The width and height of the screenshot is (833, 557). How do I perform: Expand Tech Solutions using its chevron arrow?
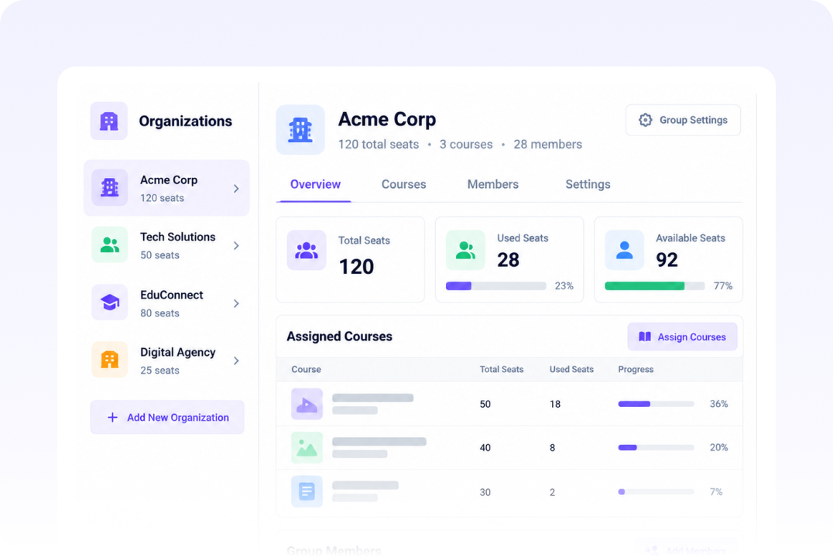coord(236,245)
